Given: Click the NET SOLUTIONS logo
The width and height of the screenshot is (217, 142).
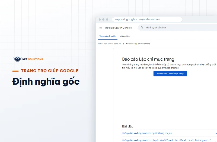Looking at the screenshot, I should click(x=28, y=59).
